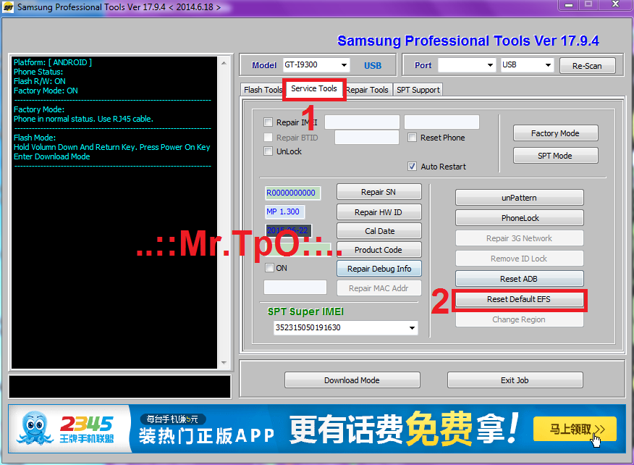
Task: Click the log panel scroll-up arrow
Action: click(224, 63)
